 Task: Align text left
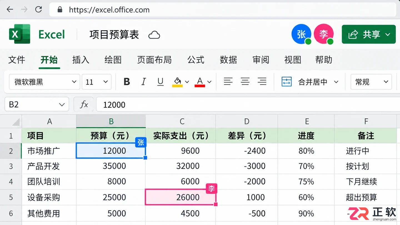click(x=228, y=81)
